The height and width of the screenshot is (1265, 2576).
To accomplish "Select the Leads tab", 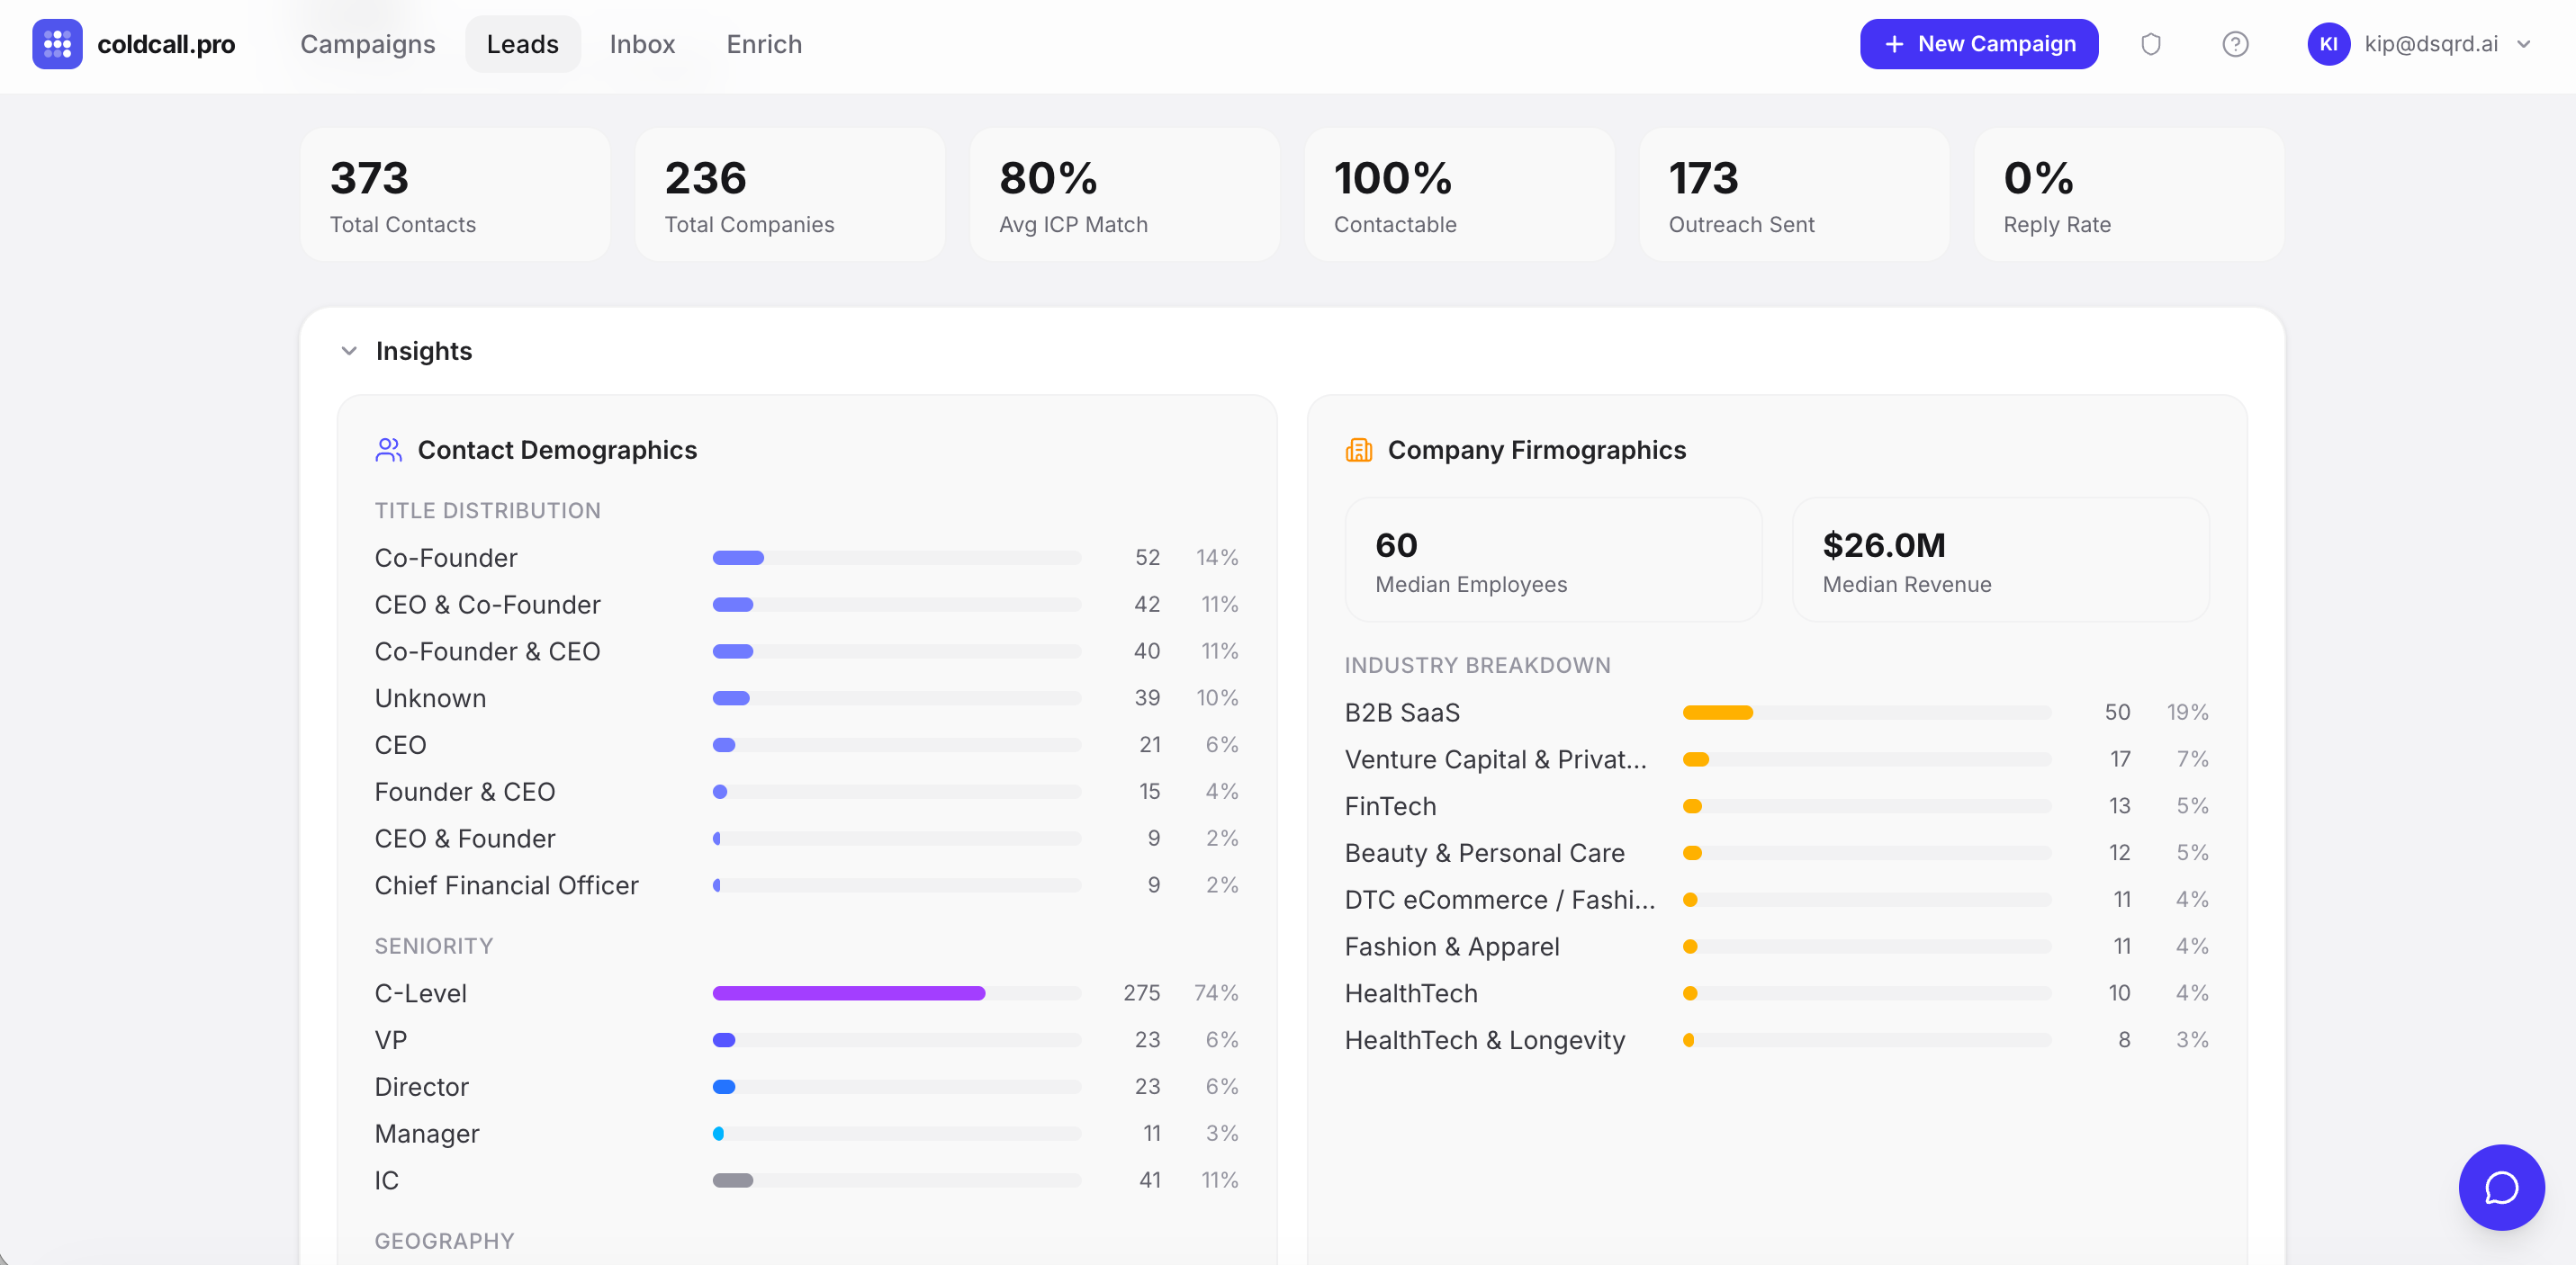I will tap(522, 44).
